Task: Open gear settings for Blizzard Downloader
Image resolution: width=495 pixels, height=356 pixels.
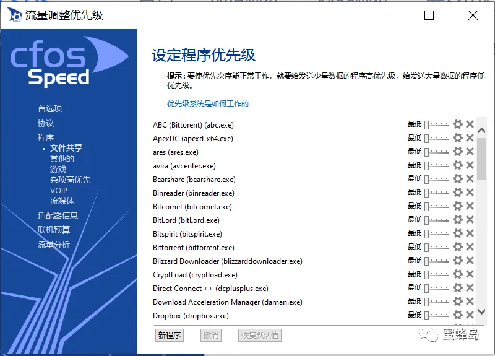Action: 458,260
